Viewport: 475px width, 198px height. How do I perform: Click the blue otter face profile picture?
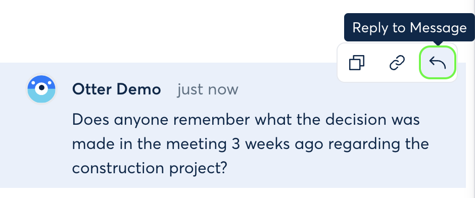(x=41, y=89)
